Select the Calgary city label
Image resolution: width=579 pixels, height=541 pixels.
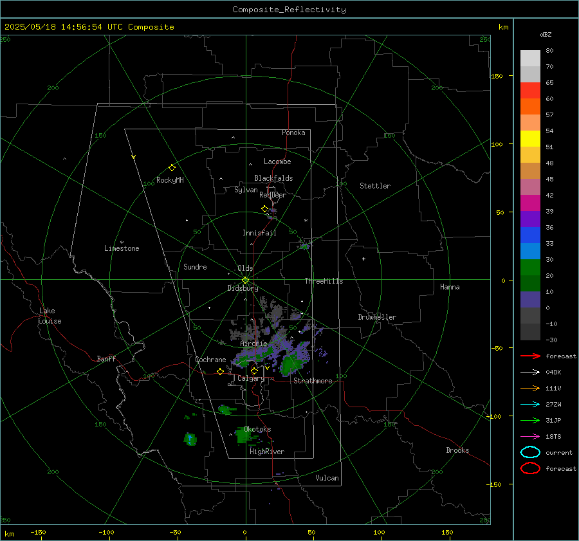pyautogui.click(x=251, y=378)
